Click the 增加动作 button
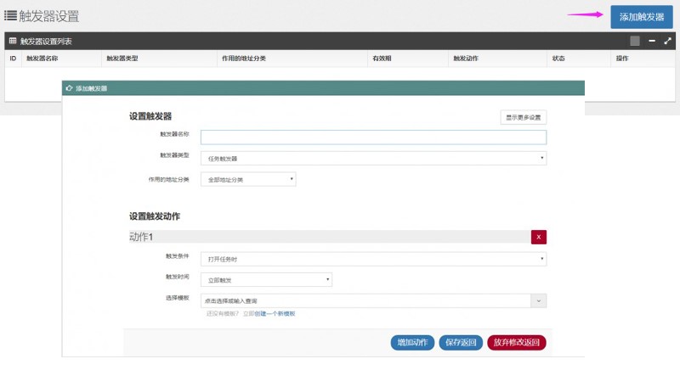The height and width of the screenshot is (370, 680). [412, 342]
